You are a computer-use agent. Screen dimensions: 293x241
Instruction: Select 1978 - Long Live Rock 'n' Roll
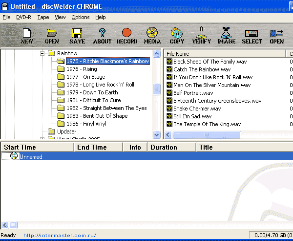click(101, 85)
